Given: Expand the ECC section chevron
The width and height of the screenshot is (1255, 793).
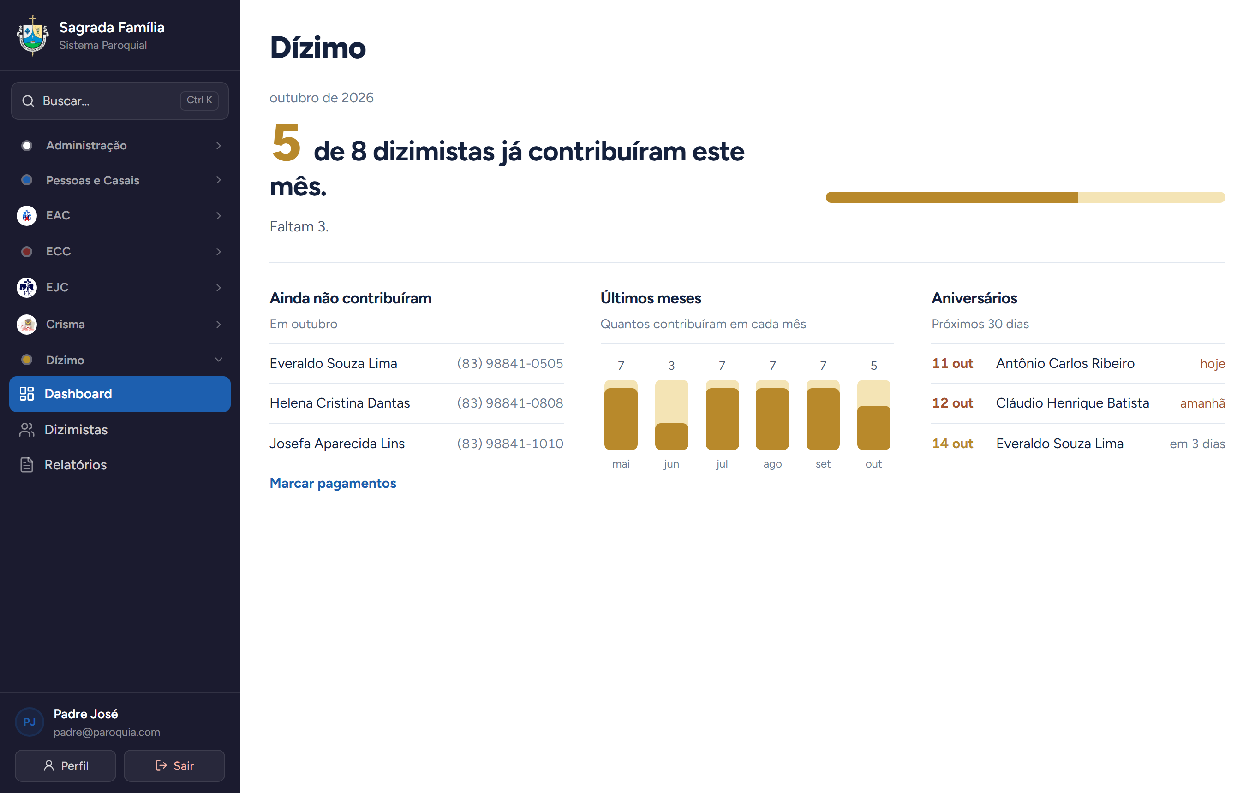Looking at the screenshot, I should (218, 251).
